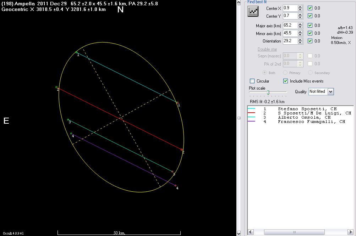Select observer row S Sposetti/M De Luigi, CH
Screen dimensions: 356x236
(x=300, y=113)
